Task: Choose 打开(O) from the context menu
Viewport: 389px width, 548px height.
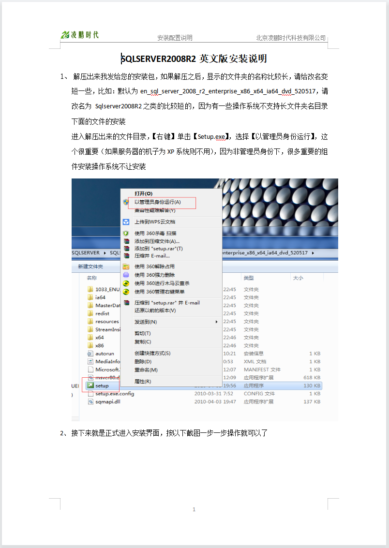Action: coord(144,193)
